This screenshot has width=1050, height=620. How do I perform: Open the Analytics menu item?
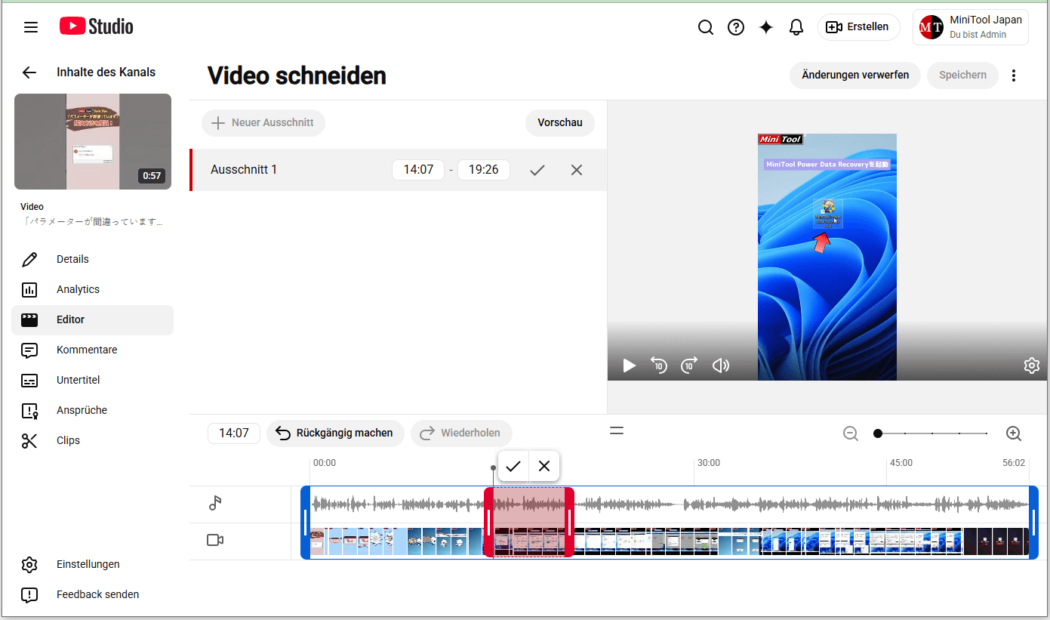click(93, 289)
